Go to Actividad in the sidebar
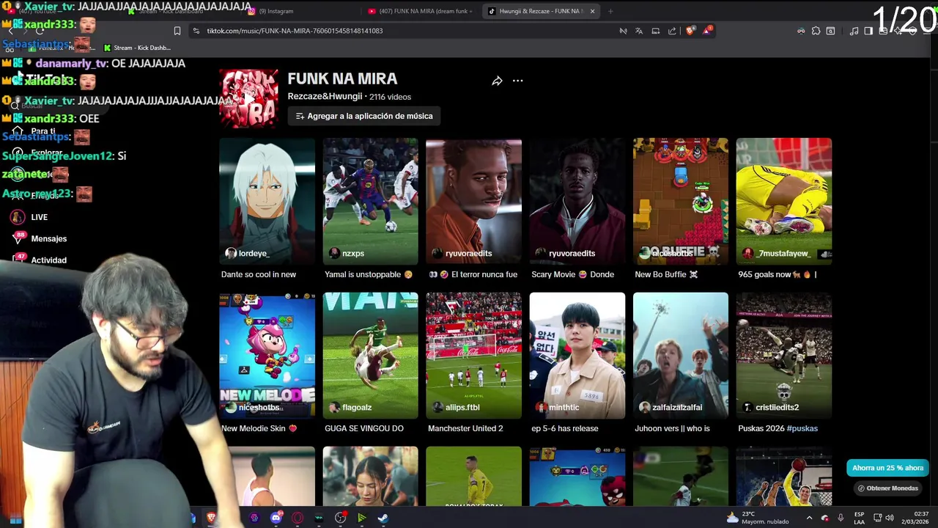 49,260
